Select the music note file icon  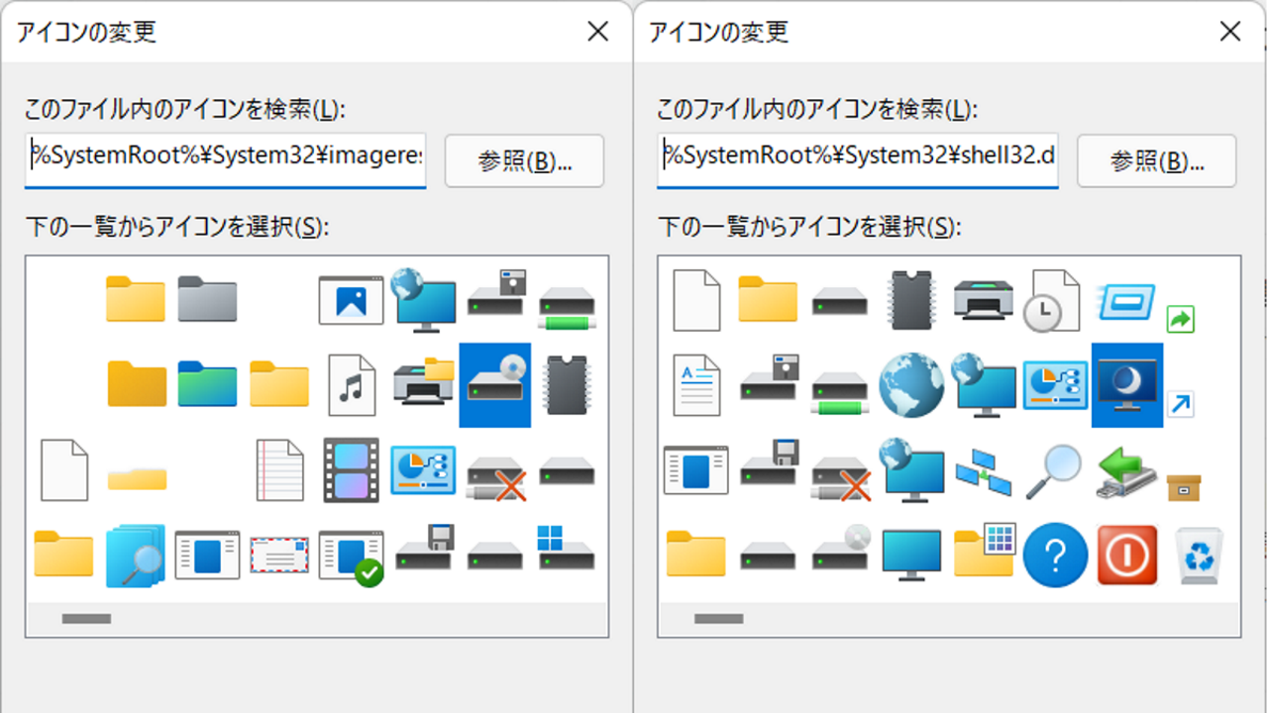coord(352,384)
